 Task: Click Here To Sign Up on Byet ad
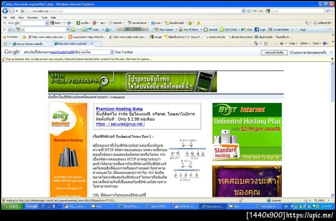point(261,157)
